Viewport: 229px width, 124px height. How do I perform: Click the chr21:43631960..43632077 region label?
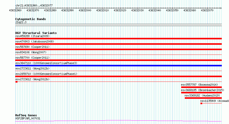click(34, 5)
